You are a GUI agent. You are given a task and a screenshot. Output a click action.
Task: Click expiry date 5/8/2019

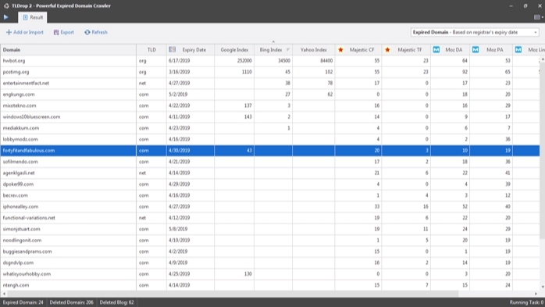[178, 229]
